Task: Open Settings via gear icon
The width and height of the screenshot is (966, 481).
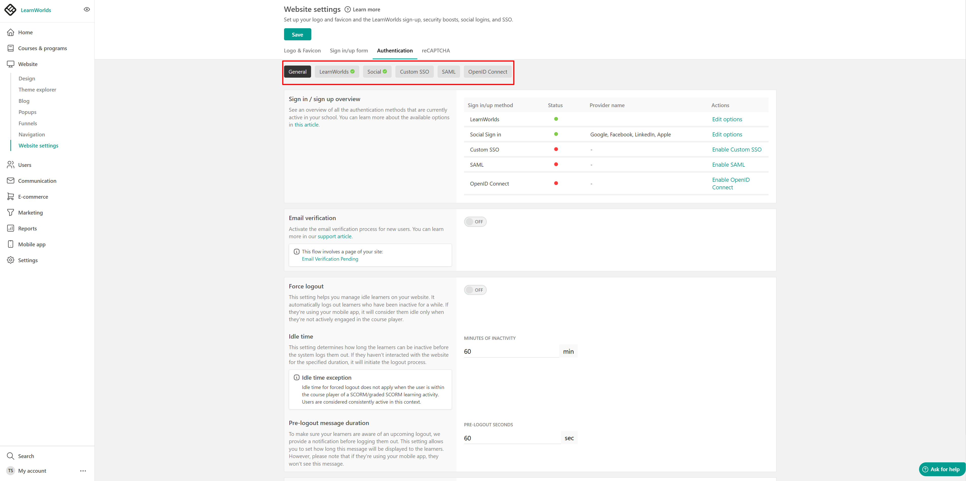Action: [x=11, y=260]
